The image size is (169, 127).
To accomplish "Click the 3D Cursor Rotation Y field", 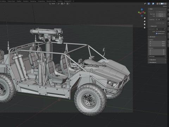I will (x=157, y=52).
